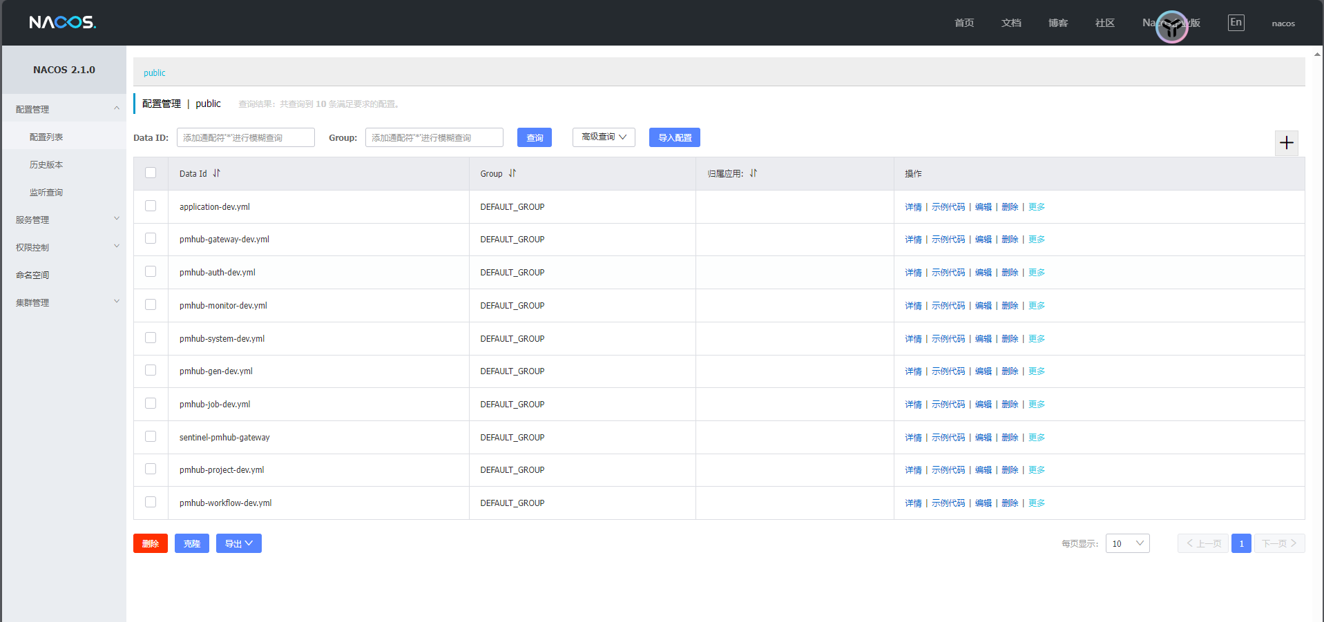Check the pmhub-monitor-dev.yml row checkbox
Image resolution: width=1324 pixels, height=622 pixels.
click(x=151, y=304)
